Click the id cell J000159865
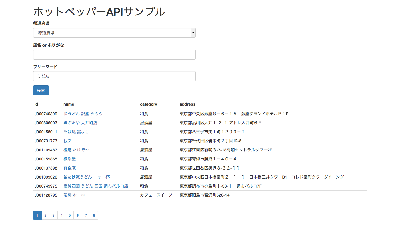The image size is (400, 227). point(46,159)
